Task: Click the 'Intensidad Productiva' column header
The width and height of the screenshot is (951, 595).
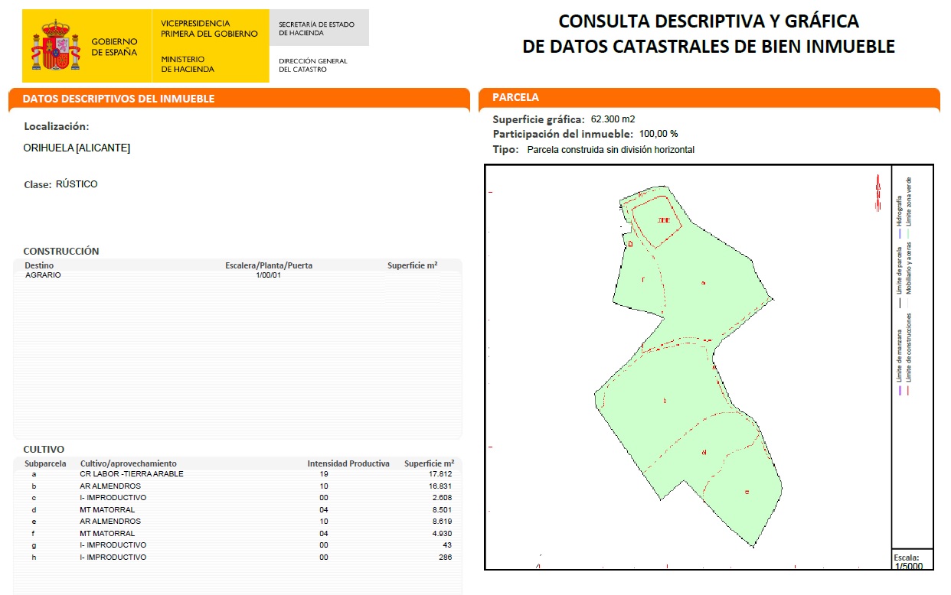Action: [348, 463]
